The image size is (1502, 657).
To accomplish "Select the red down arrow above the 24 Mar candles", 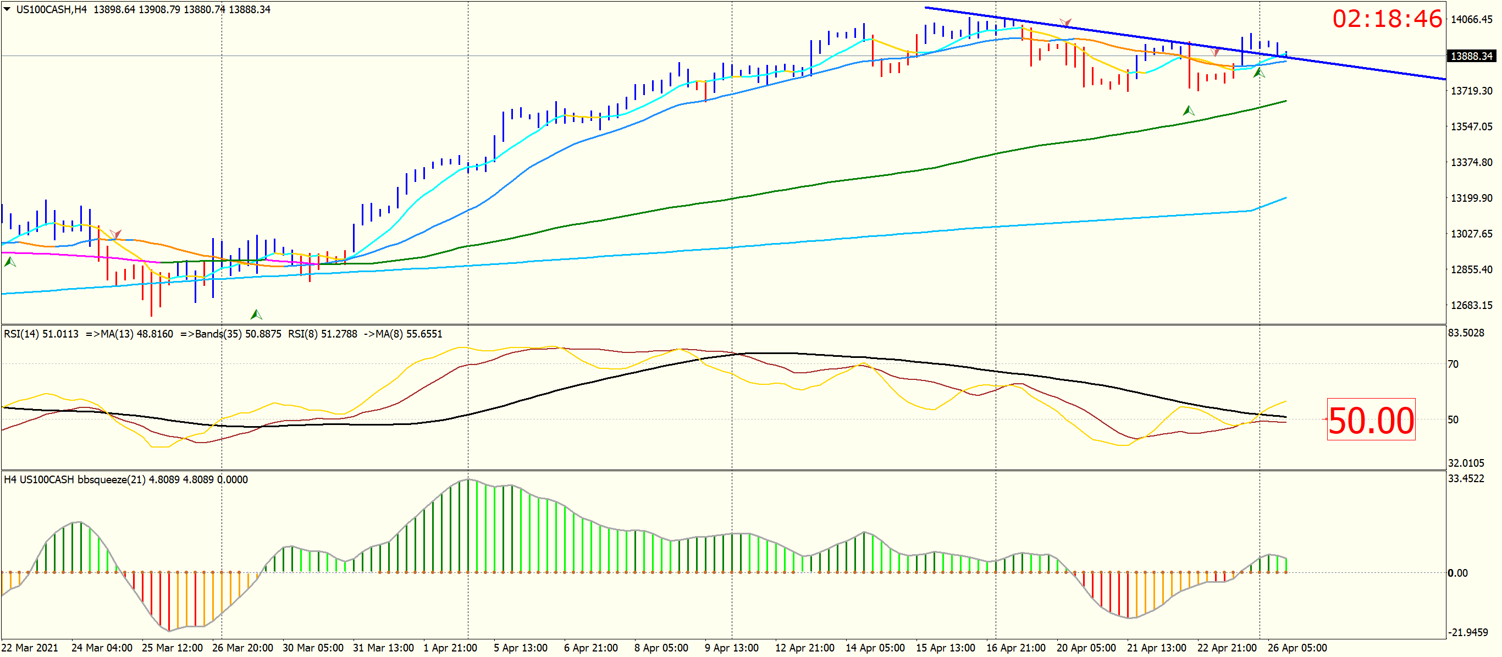I will (x=115, y=234).
